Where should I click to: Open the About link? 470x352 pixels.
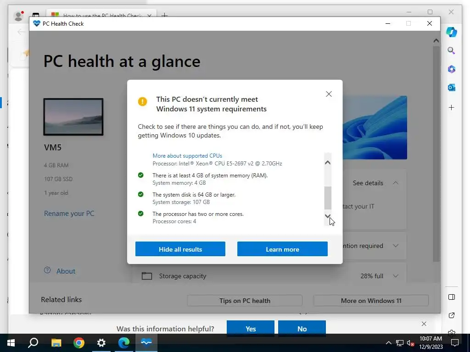tap(66, 271)
